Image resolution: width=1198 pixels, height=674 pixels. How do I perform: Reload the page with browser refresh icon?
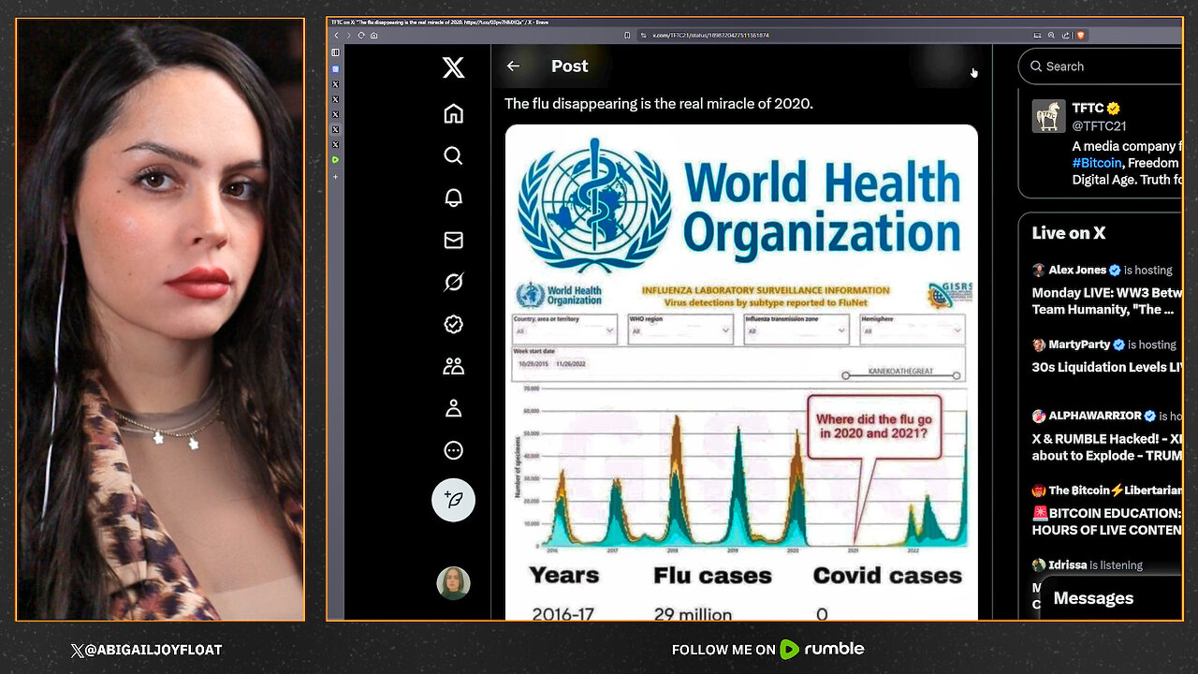pyautogui.click(x=361, y=35)
